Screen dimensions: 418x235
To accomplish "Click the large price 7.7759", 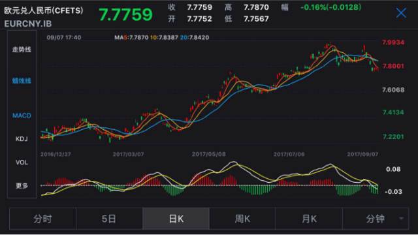I will (125, 14).
